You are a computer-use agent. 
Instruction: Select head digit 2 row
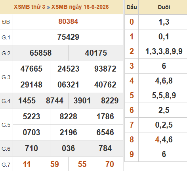click(156, 51)
